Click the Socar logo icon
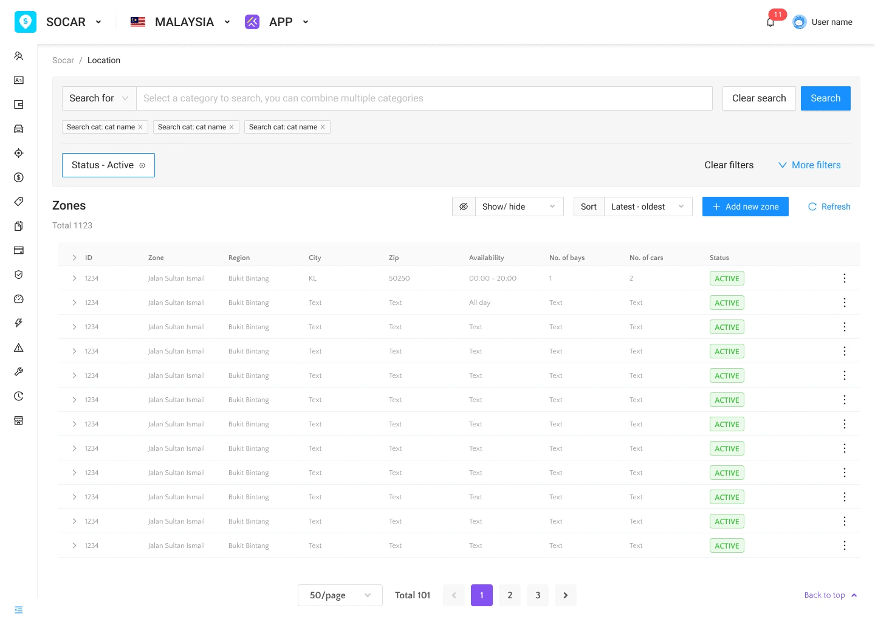 pyautogui.click(x=26, y=22)
